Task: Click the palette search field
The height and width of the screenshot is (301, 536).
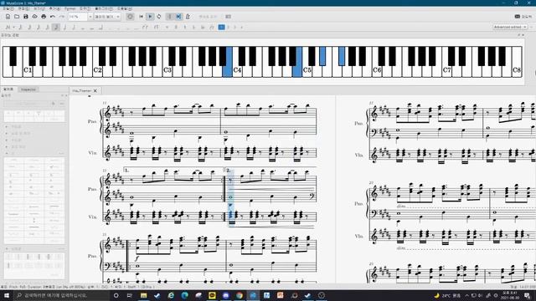Action: click(x=26, y=104)
